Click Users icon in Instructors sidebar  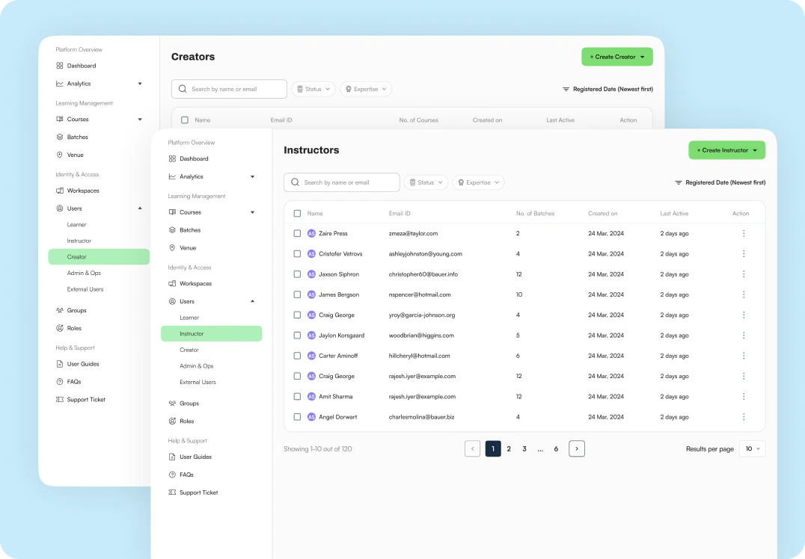(x=173, y=302)
